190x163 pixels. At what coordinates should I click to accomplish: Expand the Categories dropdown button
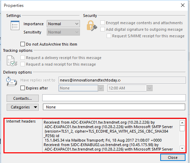pyautogui.click(x=22, y=107)
